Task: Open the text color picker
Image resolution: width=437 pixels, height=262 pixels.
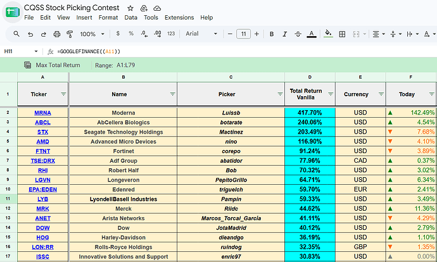Action: click(x=312, y=34)
